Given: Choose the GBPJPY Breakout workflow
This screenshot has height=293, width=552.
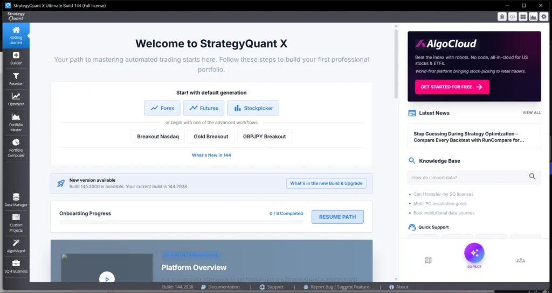Looking at the screenshot, I should (x=264, y=137).
